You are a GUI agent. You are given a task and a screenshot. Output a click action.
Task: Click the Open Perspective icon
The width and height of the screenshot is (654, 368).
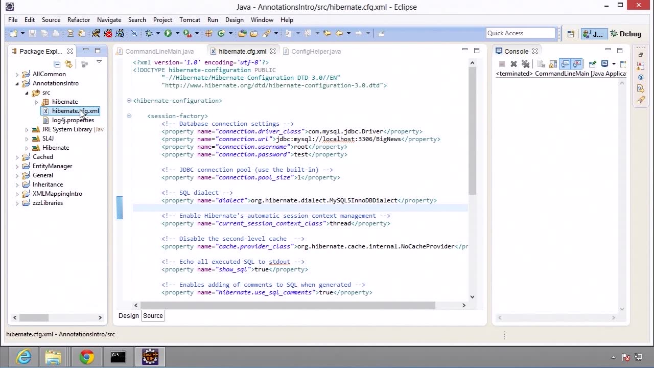[x=571, y=34]
